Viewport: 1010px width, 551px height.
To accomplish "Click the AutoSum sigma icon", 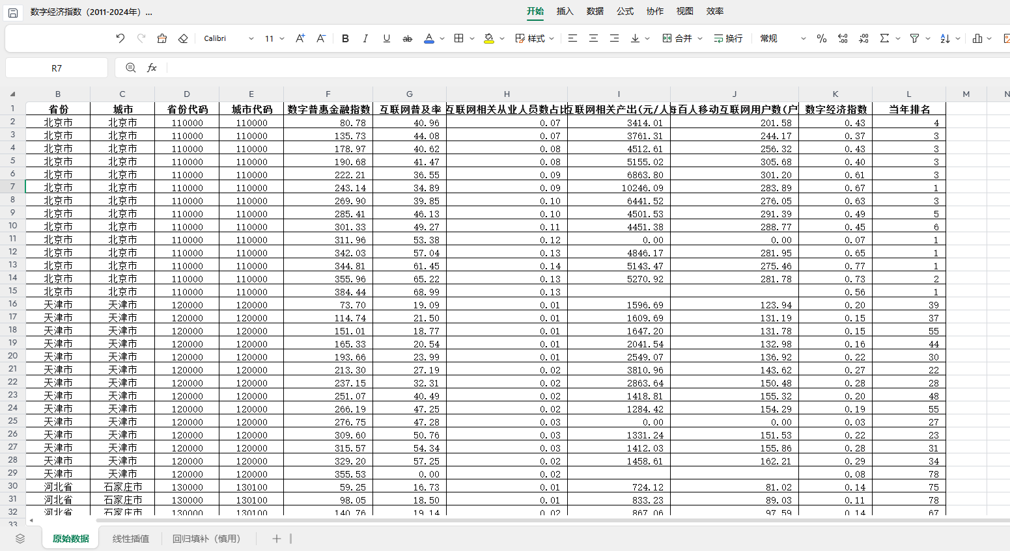I will 884,38.
